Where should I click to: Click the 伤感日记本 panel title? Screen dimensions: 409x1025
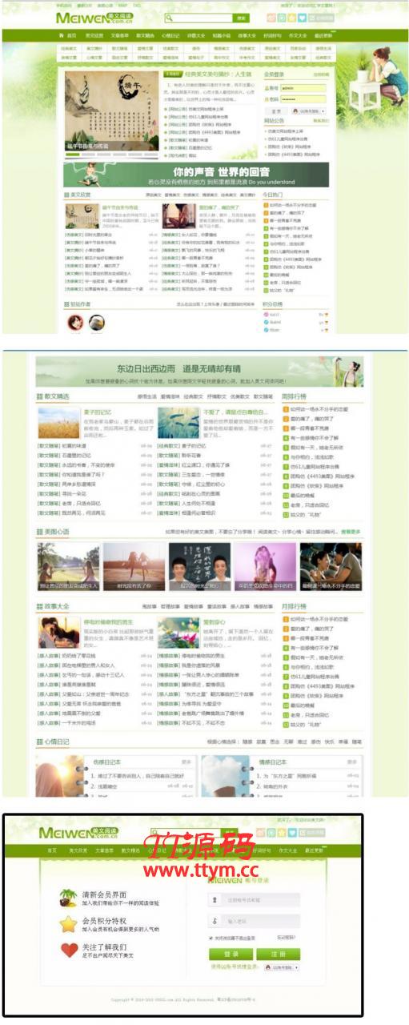[x=107, y=762]
